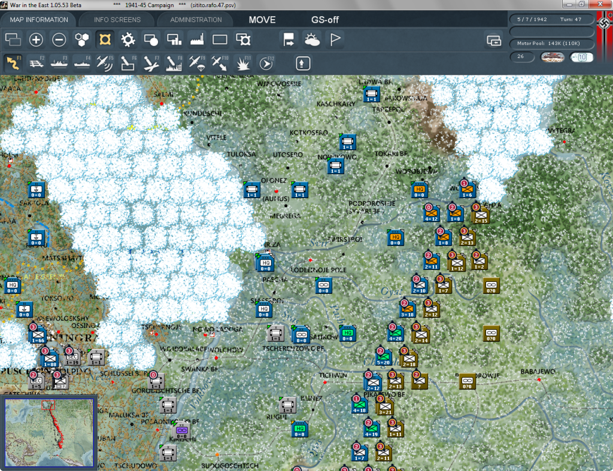Open the INFO SCREENS tab
This screenshot has height=471, width=613.
117,20
